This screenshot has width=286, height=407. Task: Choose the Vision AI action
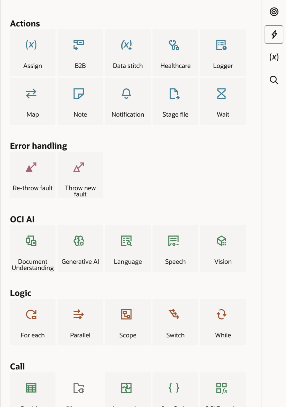click(223, 248)
